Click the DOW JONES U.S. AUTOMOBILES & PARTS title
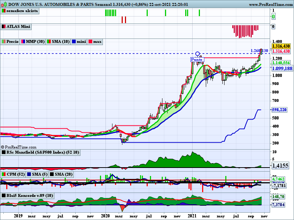This screenshot has height=220, width=294. point(51,4)
